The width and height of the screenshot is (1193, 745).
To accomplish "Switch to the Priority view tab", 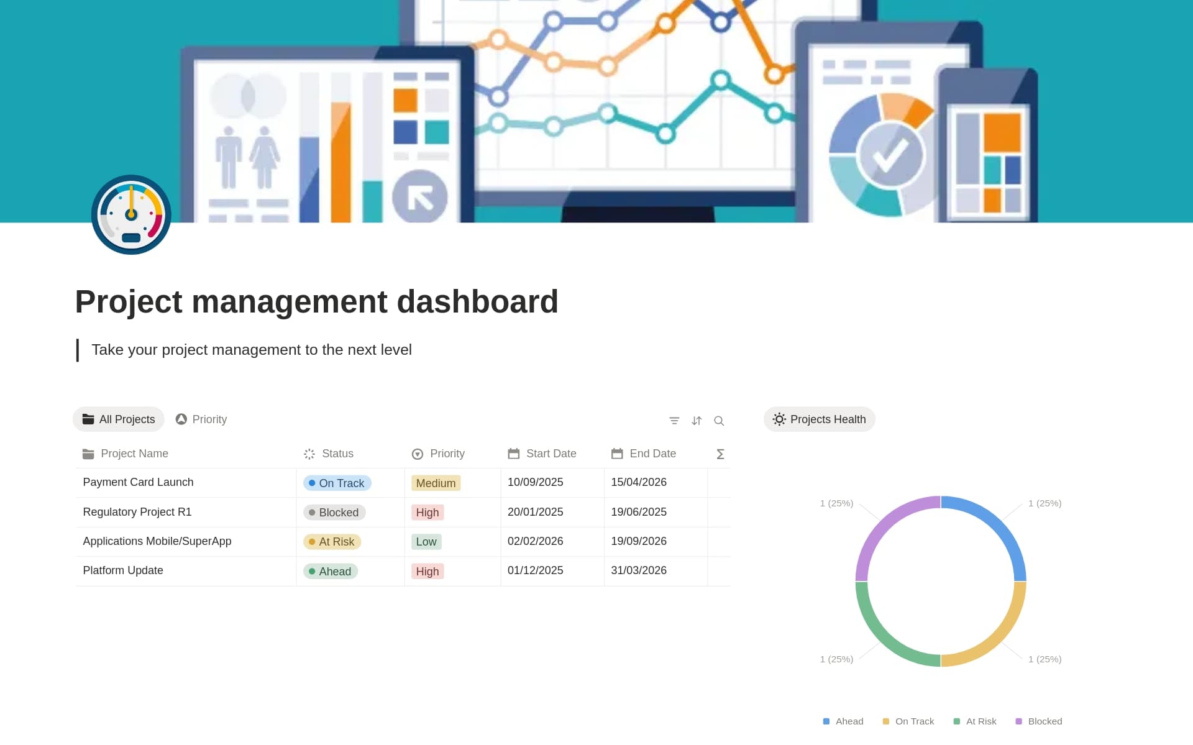I will (x=201, y=419).
